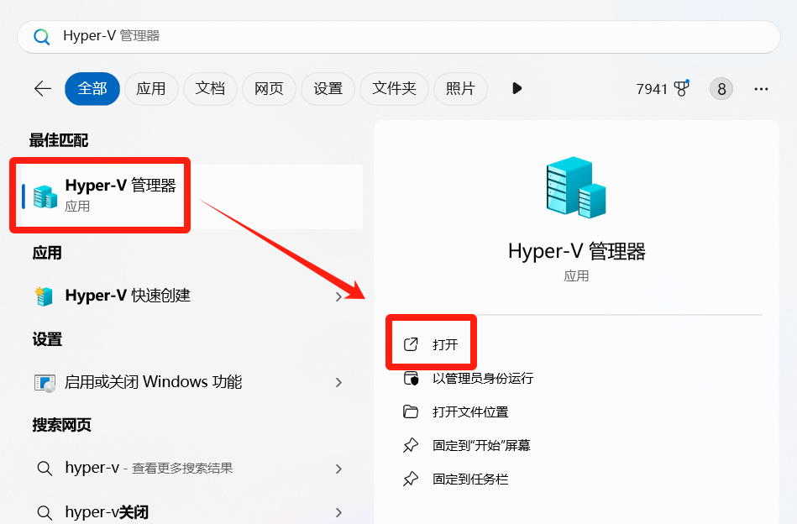Expand 启用或关闭 Windows 功能 chevron

pos(339,383)
